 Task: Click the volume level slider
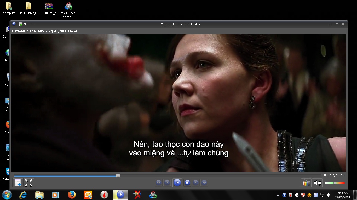click(x=335, y=183)
